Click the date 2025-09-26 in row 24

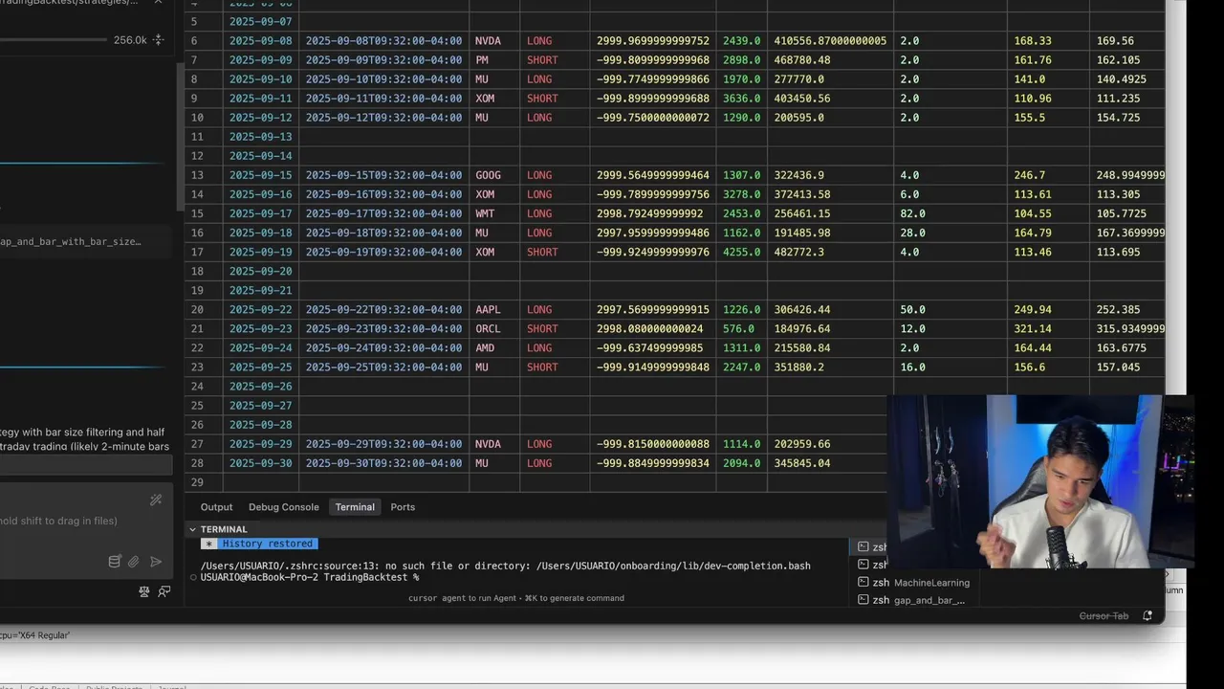pos(261,386)
